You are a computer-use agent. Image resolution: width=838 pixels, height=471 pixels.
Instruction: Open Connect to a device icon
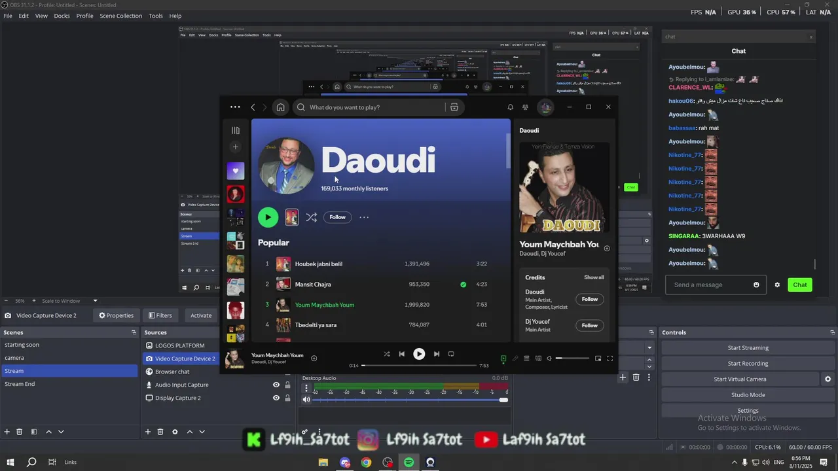538,358
